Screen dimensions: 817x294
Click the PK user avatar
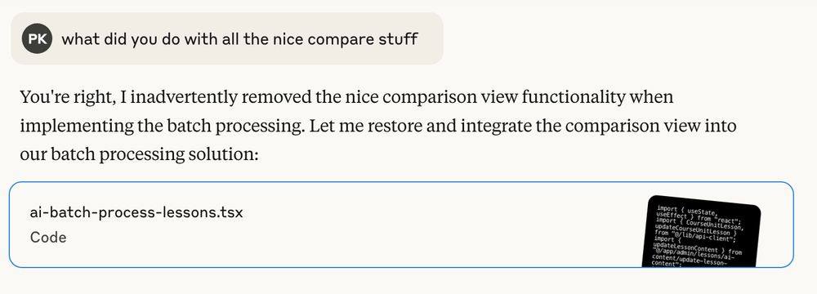pyautogui.click(x=37, y=38)
